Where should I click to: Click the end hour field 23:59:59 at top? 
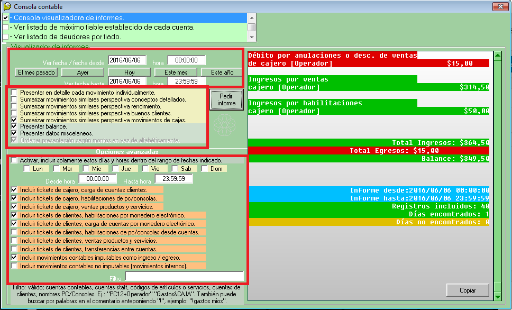click(x=187, y=81)
